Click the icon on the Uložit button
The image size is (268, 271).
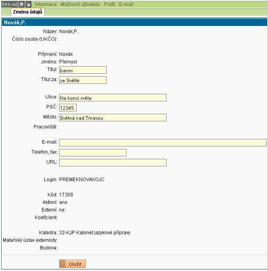click(62, 264)
